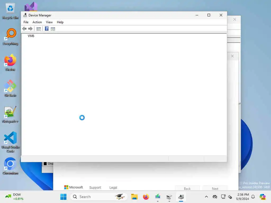Screen dimensions: 271x203
Task: Click the Support link in background window
Action: click(95, 187)
